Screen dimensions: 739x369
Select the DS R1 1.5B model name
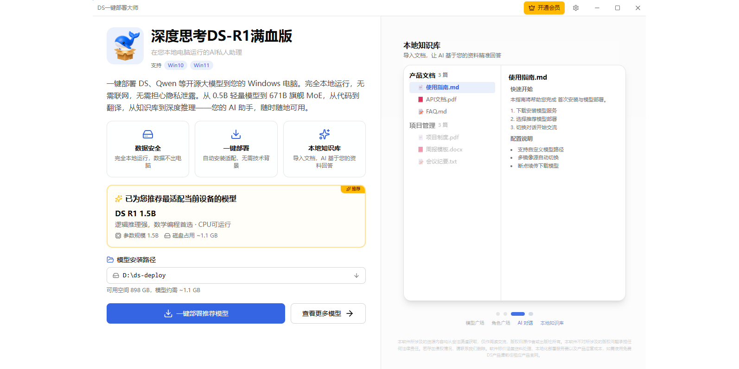(135, 213)
